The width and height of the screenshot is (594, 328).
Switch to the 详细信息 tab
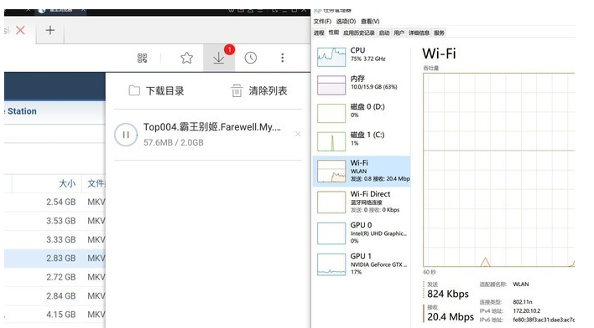point(419,33)
